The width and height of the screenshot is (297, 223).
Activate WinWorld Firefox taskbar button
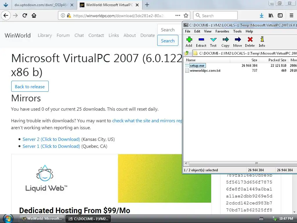(x=42, y=219)
